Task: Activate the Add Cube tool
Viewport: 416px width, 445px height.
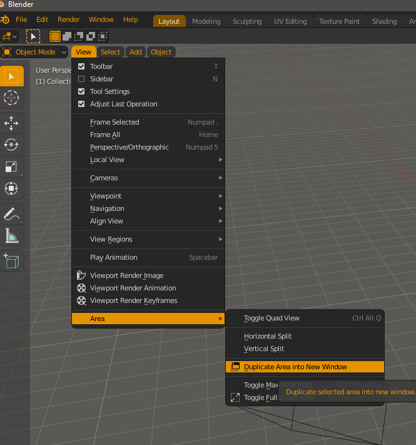Action: click(12, 261)
